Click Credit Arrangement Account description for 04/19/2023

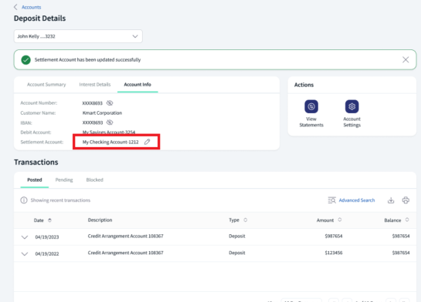(x=125, y=236)
